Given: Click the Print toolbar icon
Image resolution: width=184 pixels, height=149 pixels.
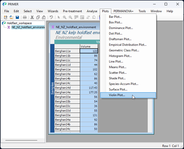Looking at the screenshot, I should [x=25, y=17].
